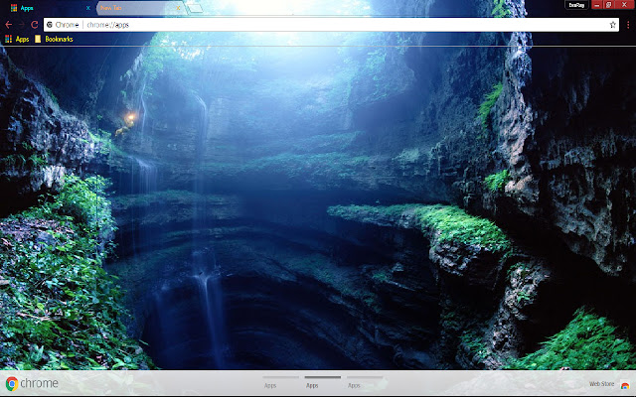Click the address bar showing chrome://apps
The height and width of the screenshot is (397, 636).
[x=331, y=25]
